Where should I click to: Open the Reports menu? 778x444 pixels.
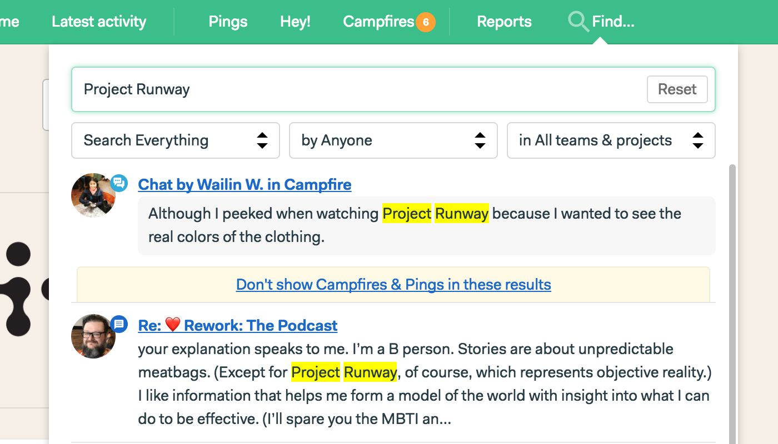point(504,22)
